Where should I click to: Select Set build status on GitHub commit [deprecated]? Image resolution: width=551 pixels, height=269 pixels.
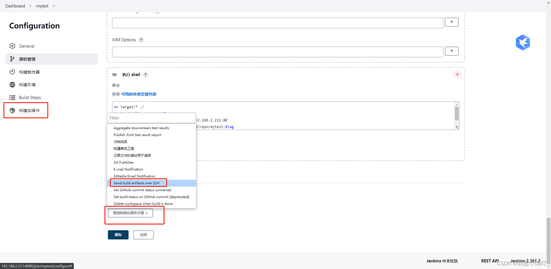(152, 197)
